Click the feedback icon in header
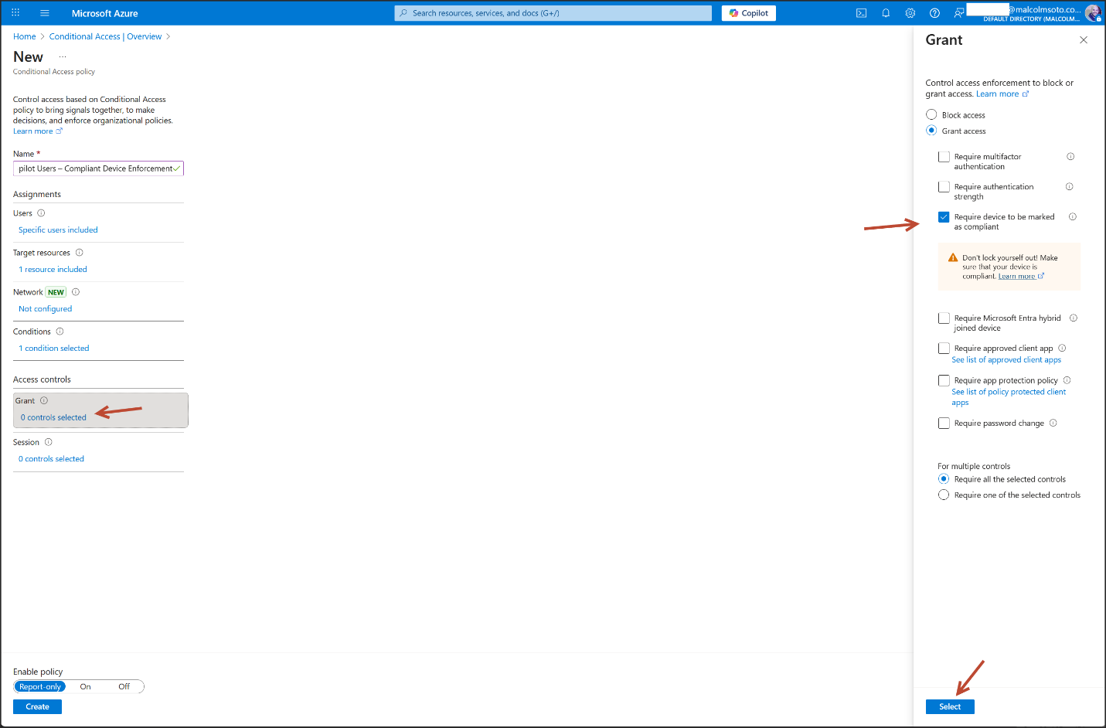Image resolution: width=1106 pixels, height=728 pixels. tap(959, 13)
